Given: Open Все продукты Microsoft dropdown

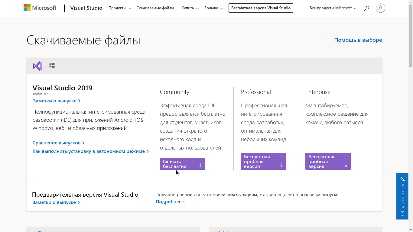Looking at the screenshot, I should pyautogui.click(x=333, y=8).
